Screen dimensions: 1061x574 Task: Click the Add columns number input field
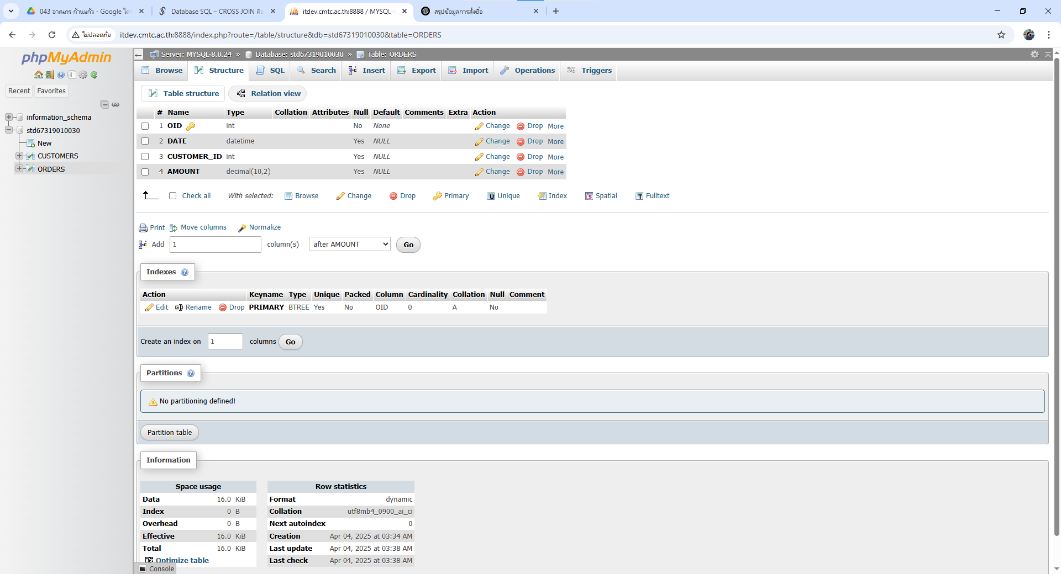pyautogui.click(x=215, y=245)
